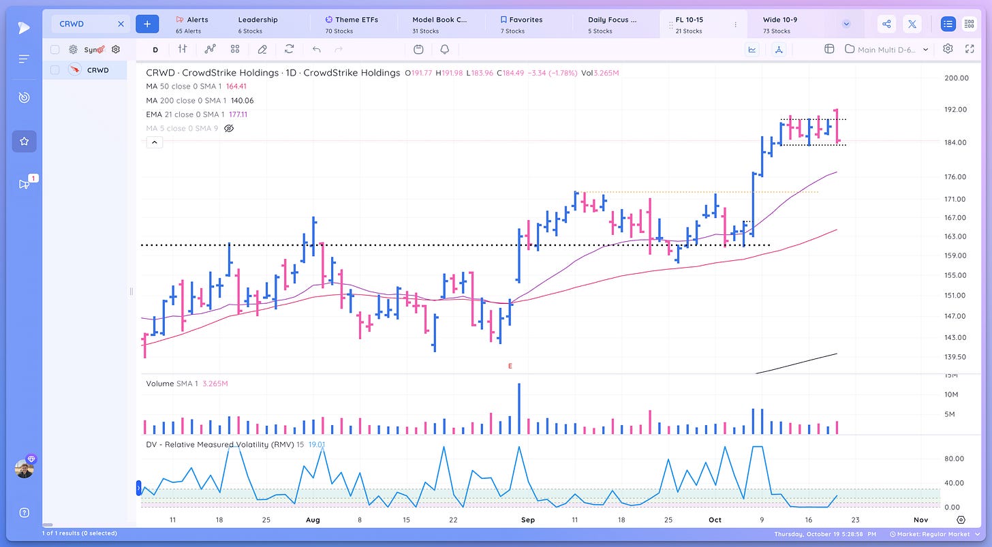Click the blue plus add button
This screenshot has height=547, width=992.
coord(147,24)
